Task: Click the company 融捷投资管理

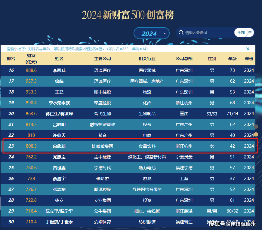Action: click(x=103, y=124)
